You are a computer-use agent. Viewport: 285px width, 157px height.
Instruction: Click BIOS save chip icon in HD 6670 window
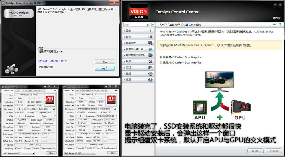(115, 109)
